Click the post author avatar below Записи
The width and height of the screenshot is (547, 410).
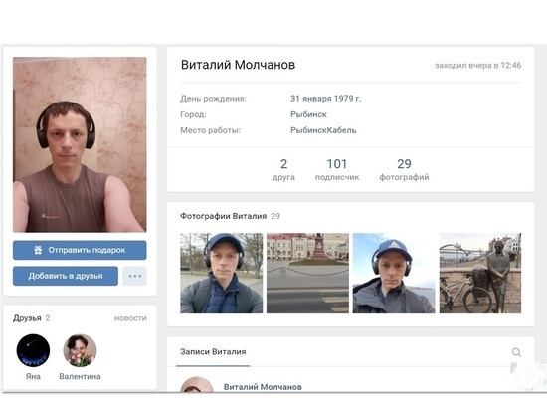[197, 384]
